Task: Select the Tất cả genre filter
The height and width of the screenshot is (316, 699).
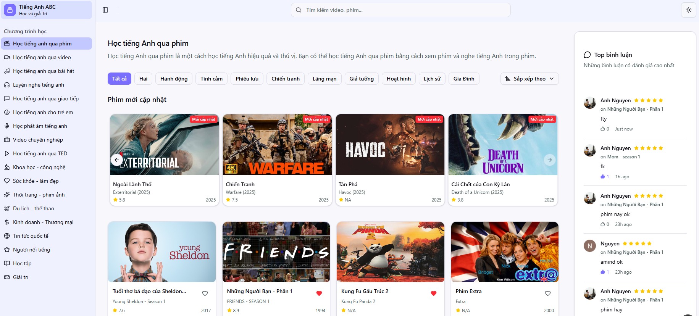Action: pos(119,79)
